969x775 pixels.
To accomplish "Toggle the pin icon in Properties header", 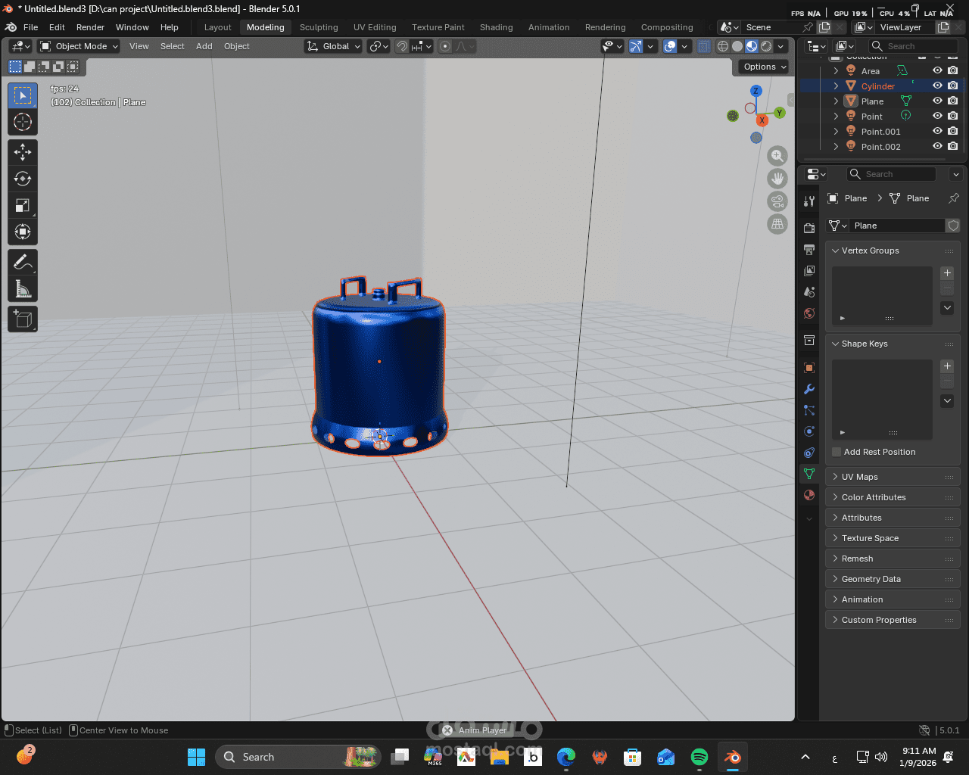I will pyautogui.click(x=954, y=198).
